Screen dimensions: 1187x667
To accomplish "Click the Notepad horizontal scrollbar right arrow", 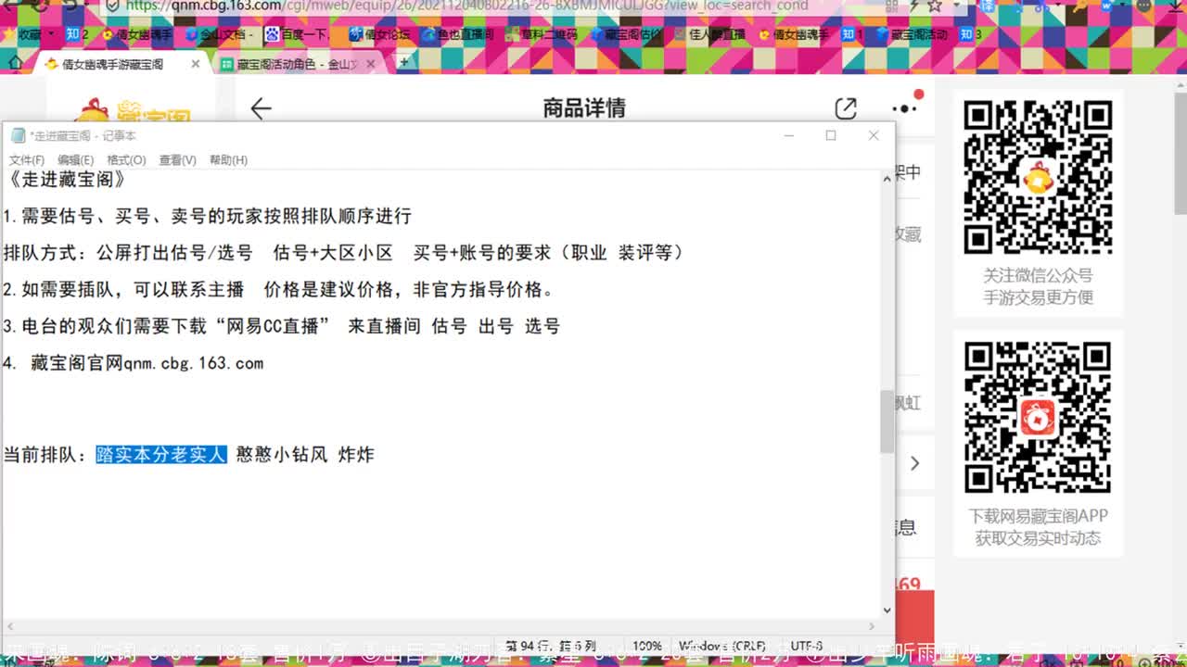I will [x=872, y=627].
